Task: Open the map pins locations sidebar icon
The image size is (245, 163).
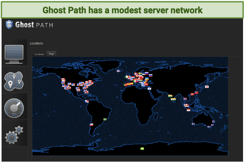Action: pyautogui.click(x=14, y=81)
